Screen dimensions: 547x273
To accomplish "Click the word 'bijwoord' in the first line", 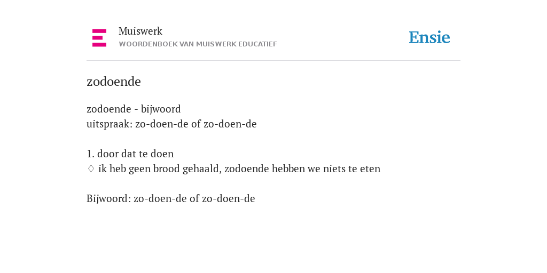I will pos(161,109).
